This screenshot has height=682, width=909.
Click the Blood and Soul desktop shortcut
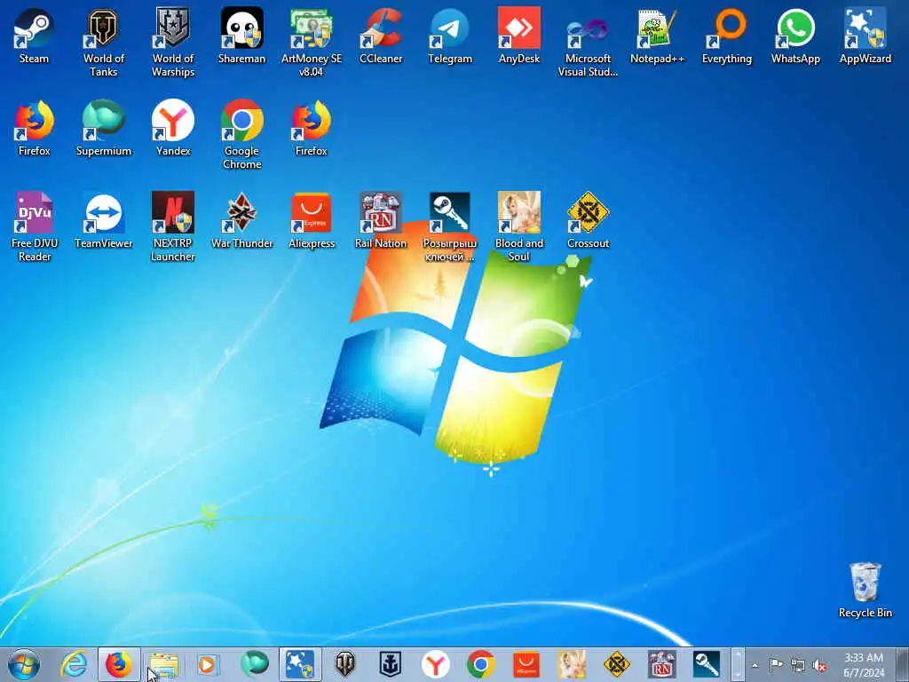point(518,226)
